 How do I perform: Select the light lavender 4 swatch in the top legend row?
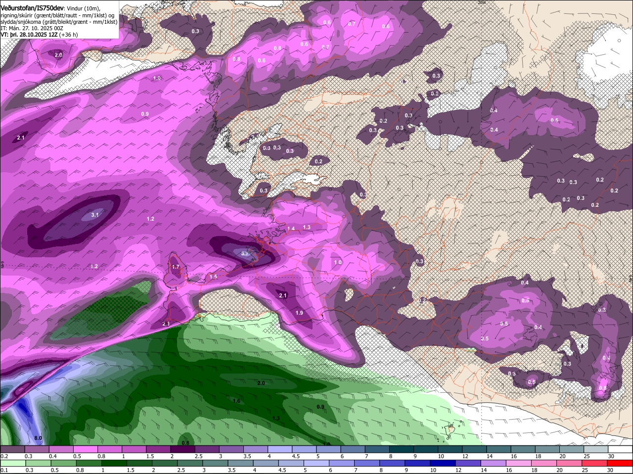pos(279,449)
